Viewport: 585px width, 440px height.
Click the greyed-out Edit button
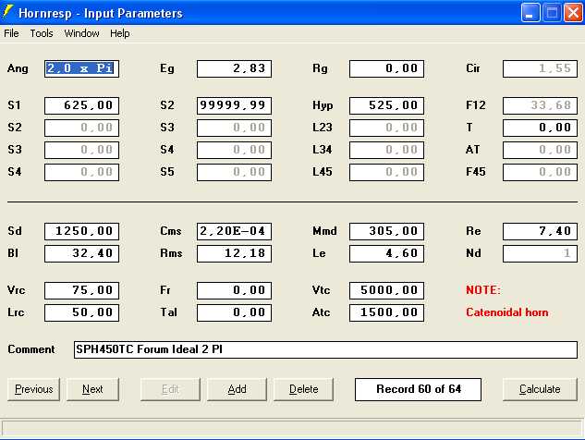(170, 389)
